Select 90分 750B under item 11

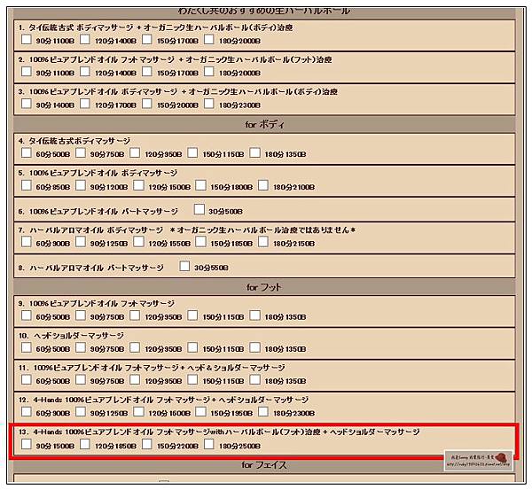tap(81, 380)
